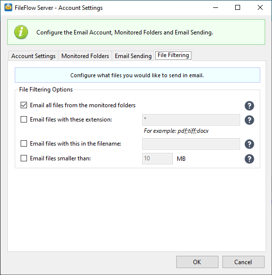The height and width of the screenshot is (275, 272).
Task: Open the Monitored Folders tab
Action: (x=85, y=56)
